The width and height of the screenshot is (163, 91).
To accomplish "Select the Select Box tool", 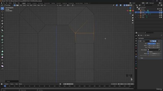I will (2, 8).
